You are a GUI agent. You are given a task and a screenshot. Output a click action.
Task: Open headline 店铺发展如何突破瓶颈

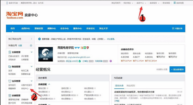[x=134, y=92]
